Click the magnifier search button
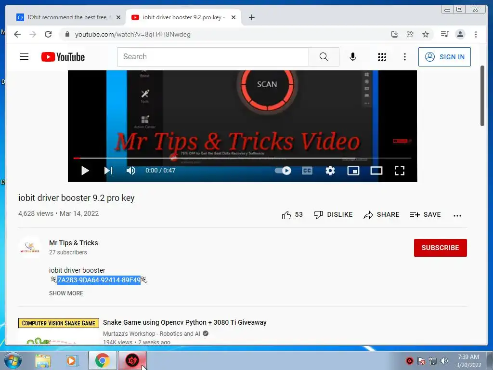 tap(324, 57)
